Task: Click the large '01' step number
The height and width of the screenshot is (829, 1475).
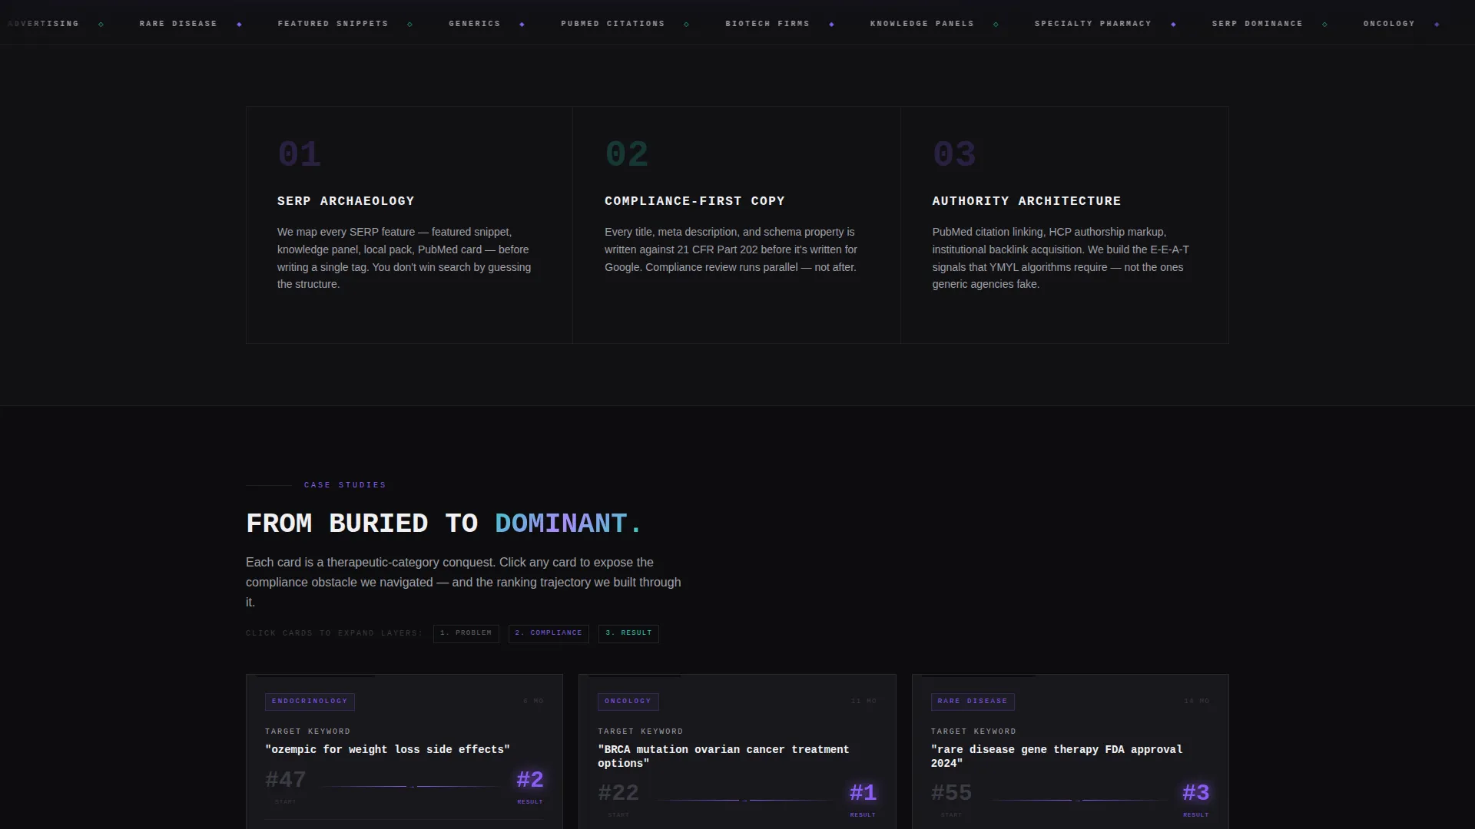Action: [x=299, y=154]
